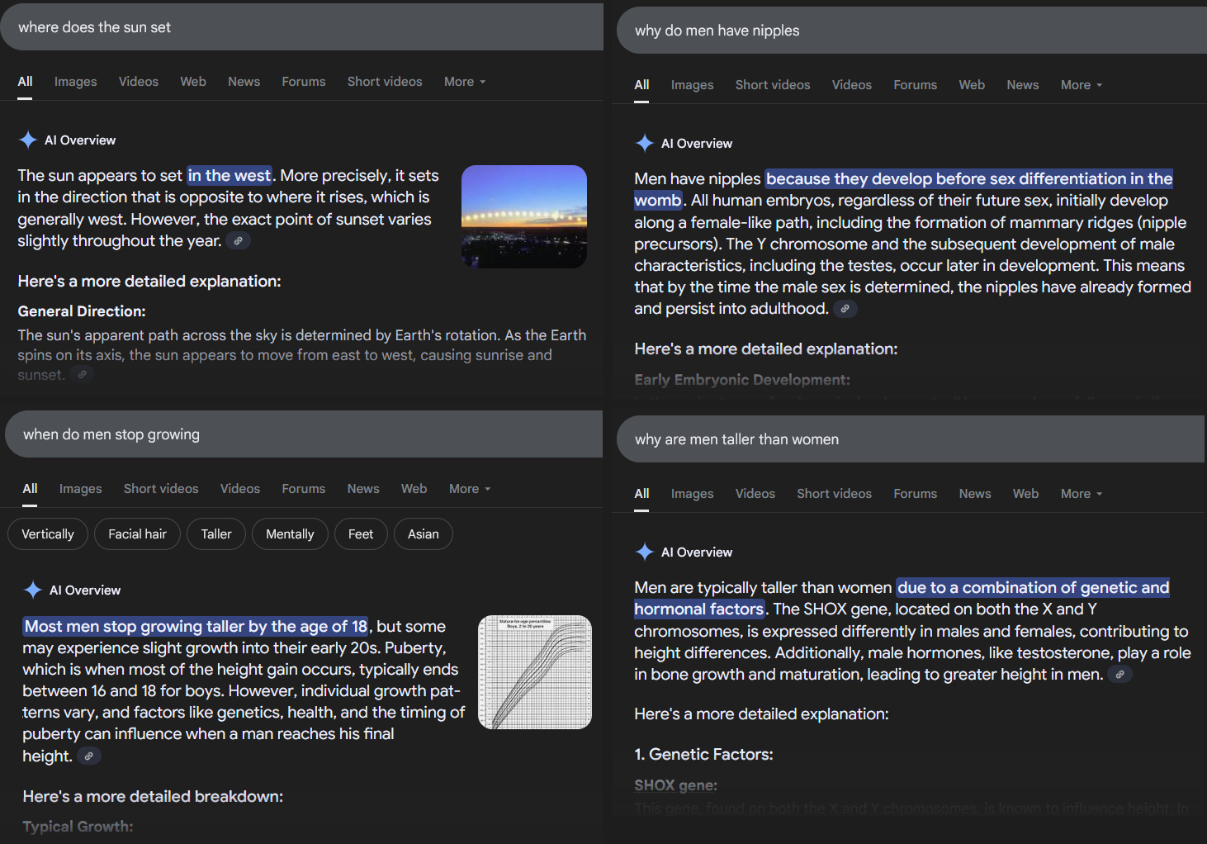This screenshot has width=1207, height=844.
Task: Open the More menu in the nipples search tabs
Action: point(1081,85)
